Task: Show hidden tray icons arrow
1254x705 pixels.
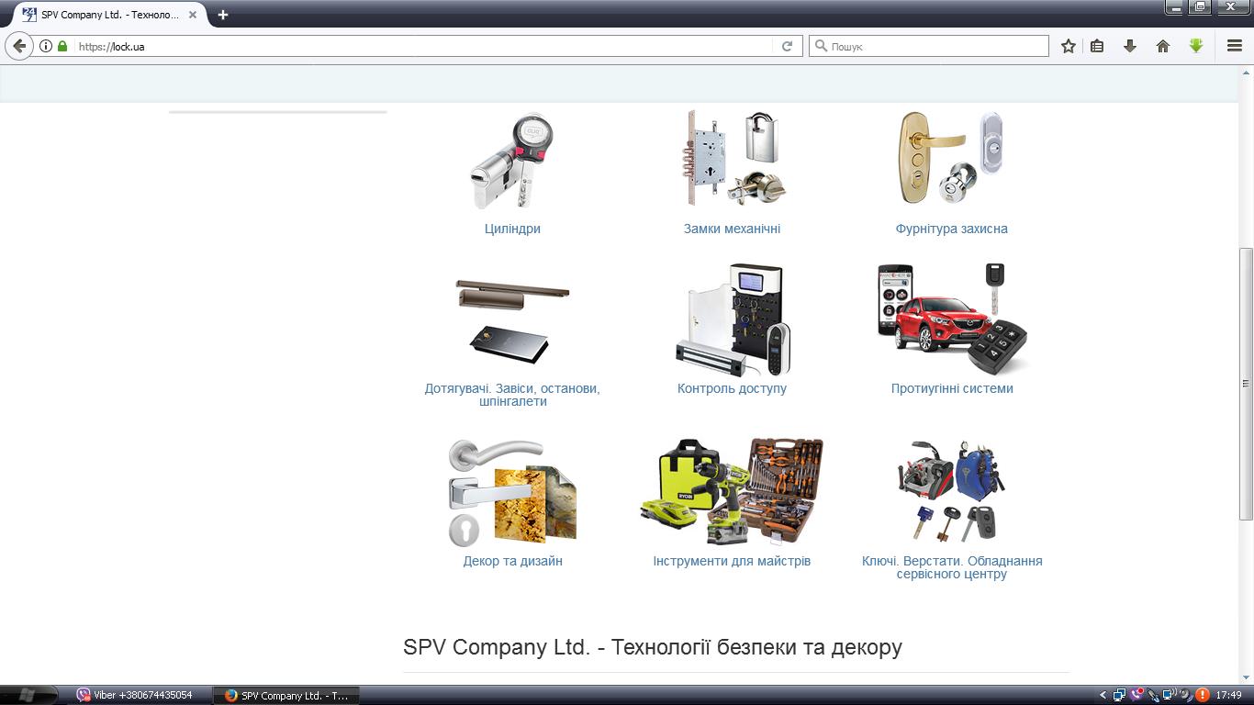Action: (1104, 696)
